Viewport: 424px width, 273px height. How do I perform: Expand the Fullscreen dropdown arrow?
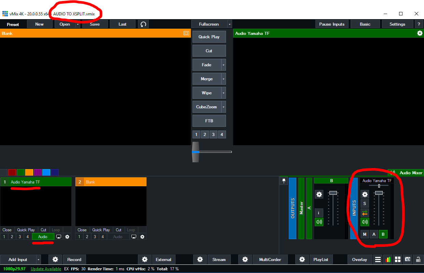(x=229, y=24)
